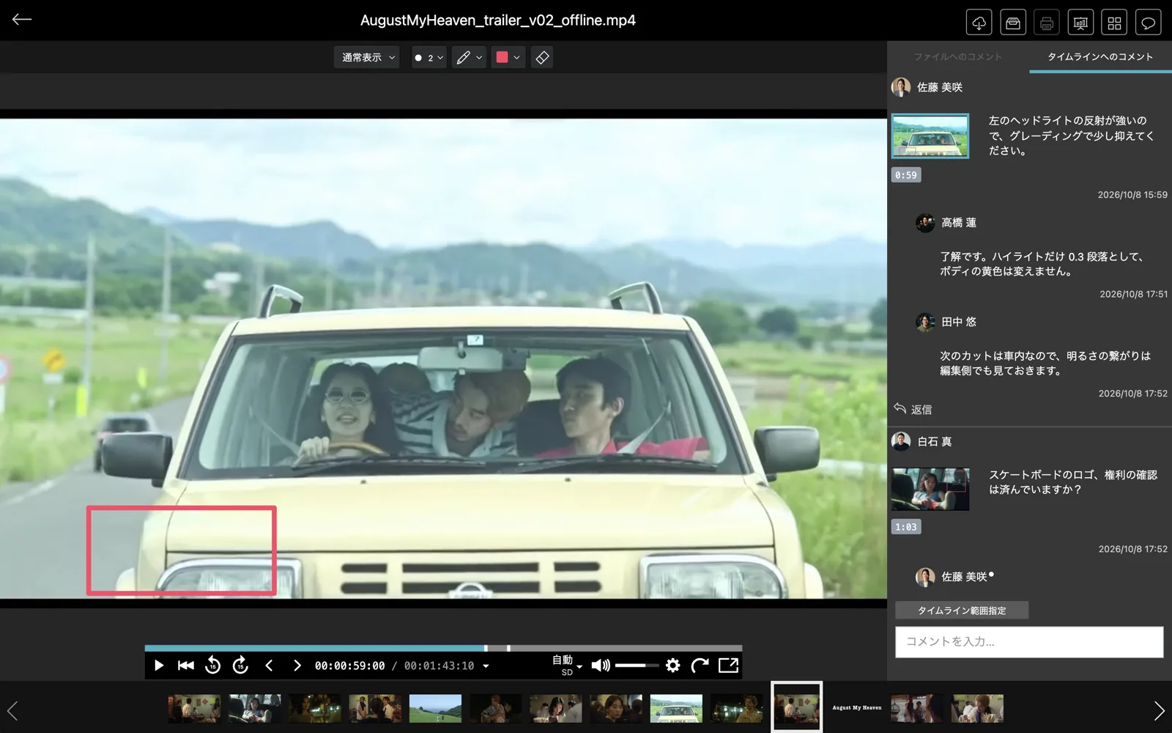Click the cloud download icon

coord(979,23)
